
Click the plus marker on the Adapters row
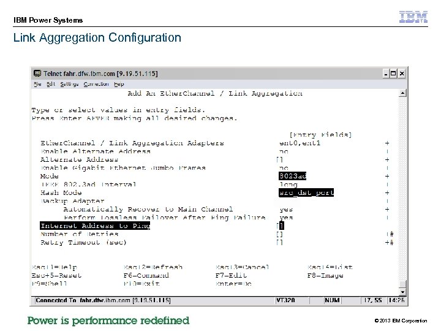387,143
